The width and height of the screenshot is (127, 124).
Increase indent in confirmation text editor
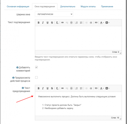91,23
